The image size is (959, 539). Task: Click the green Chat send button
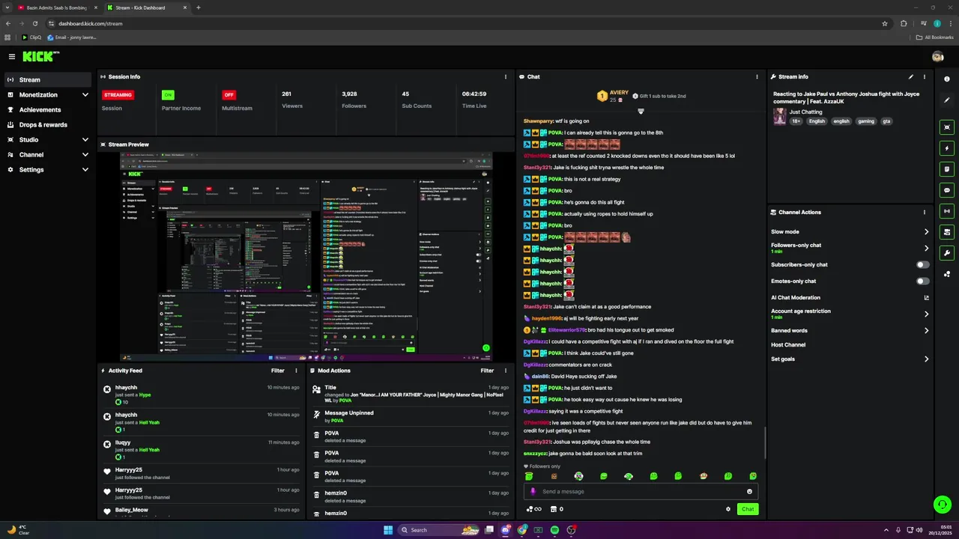click(x=748, y=509)
